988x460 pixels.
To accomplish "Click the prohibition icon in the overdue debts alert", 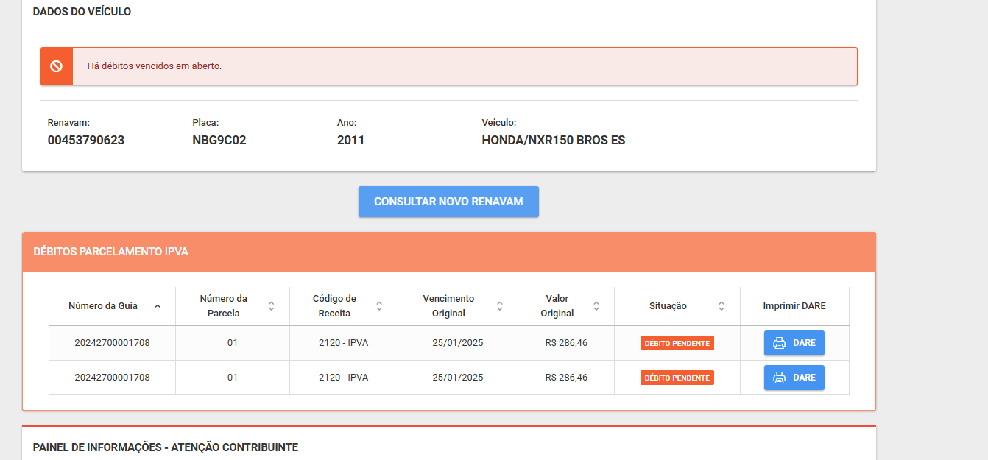I will tap(56, 66).
